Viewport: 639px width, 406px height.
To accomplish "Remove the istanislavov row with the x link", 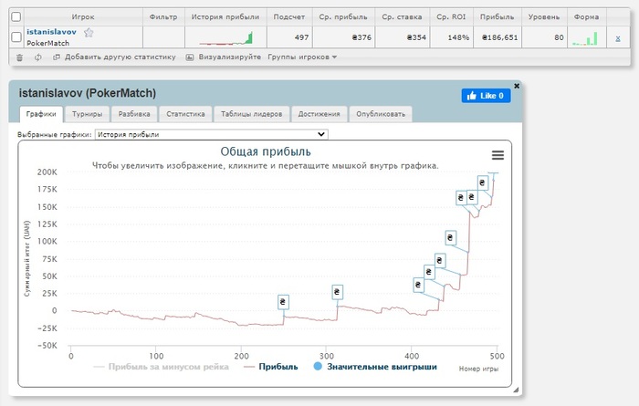I will [618, 38].
